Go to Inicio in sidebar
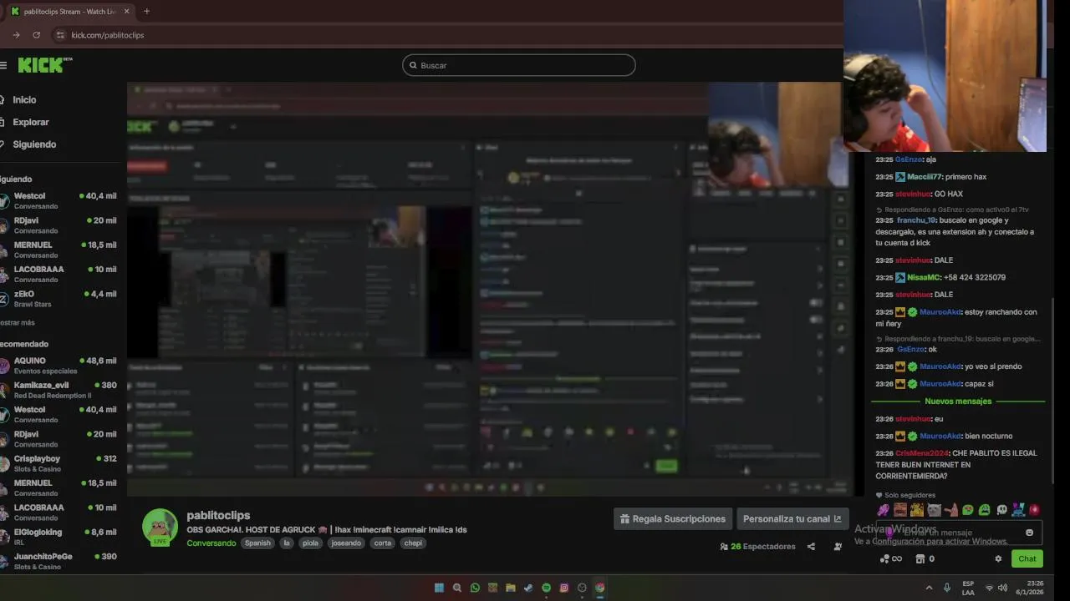1070x601 pixels. pyautogui.click(x=24, y=99)
